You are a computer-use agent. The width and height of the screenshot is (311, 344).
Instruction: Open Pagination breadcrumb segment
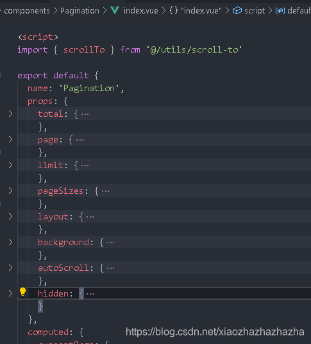pyautogui.click(x=80, y=10)
